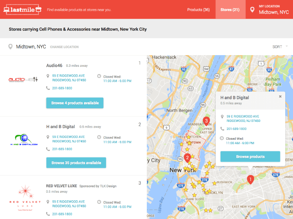Select map marker number 3
Image resolution: width=293 pixels, height=219 pixels.
(x=206, y=121)
